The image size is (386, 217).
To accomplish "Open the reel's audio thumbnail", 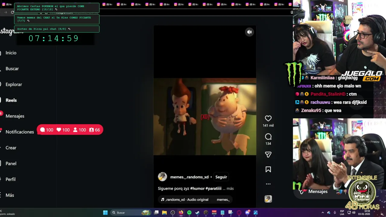I will tap(268, 199).
